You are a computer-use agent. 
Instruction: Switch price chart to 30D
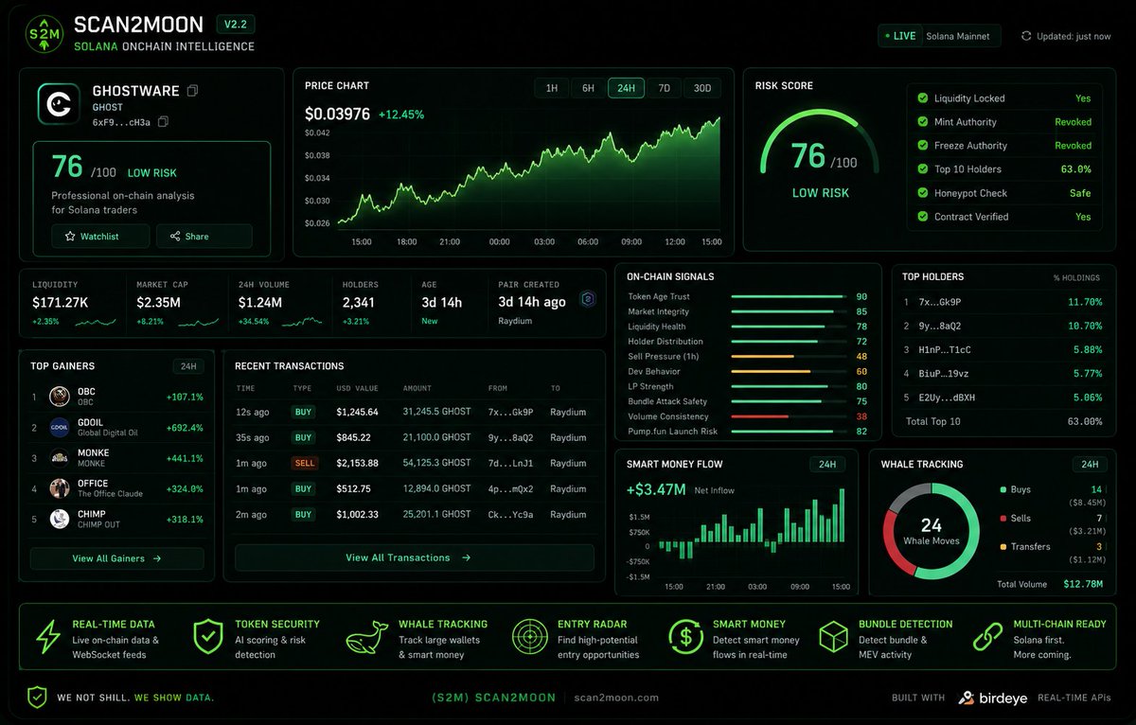tap(701, 88)
